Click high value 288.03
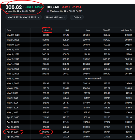Viewport: 135px width, 140px height. point(66,98)
